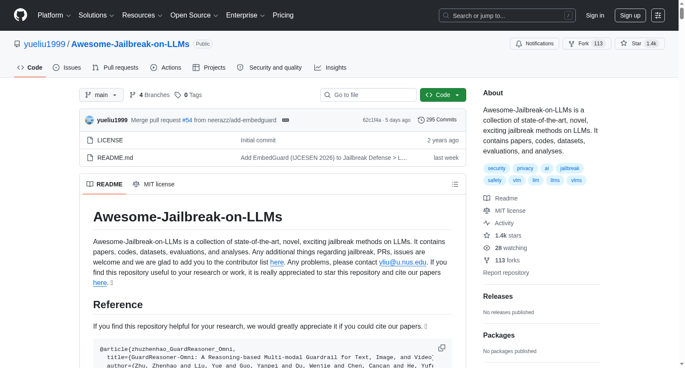The width and height of the screenshot is (685, 368).
Task: Switch to the Pull requests tab
Action: (x=115, y=68)
